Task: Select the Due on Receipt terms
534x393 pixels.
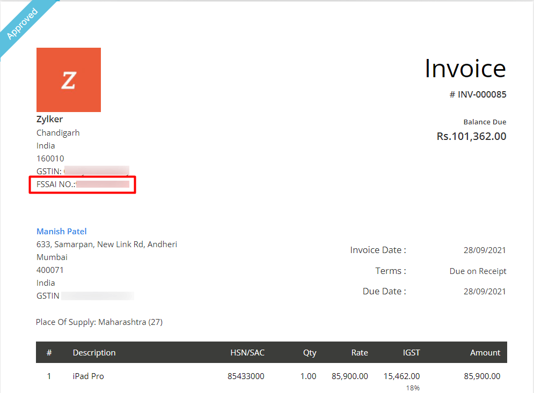Action: [x=478, y=271]
